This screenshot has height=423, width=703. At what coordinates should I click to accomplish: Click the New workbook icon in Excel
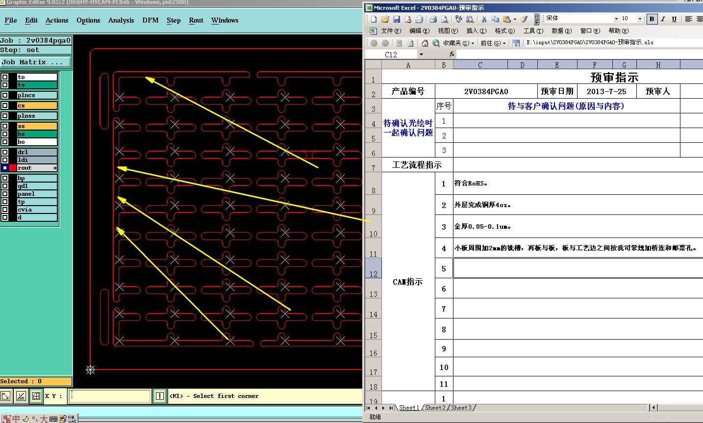coord(374,19)
